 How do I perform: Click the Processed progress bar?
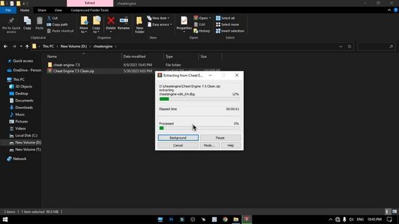pos(199,128)
